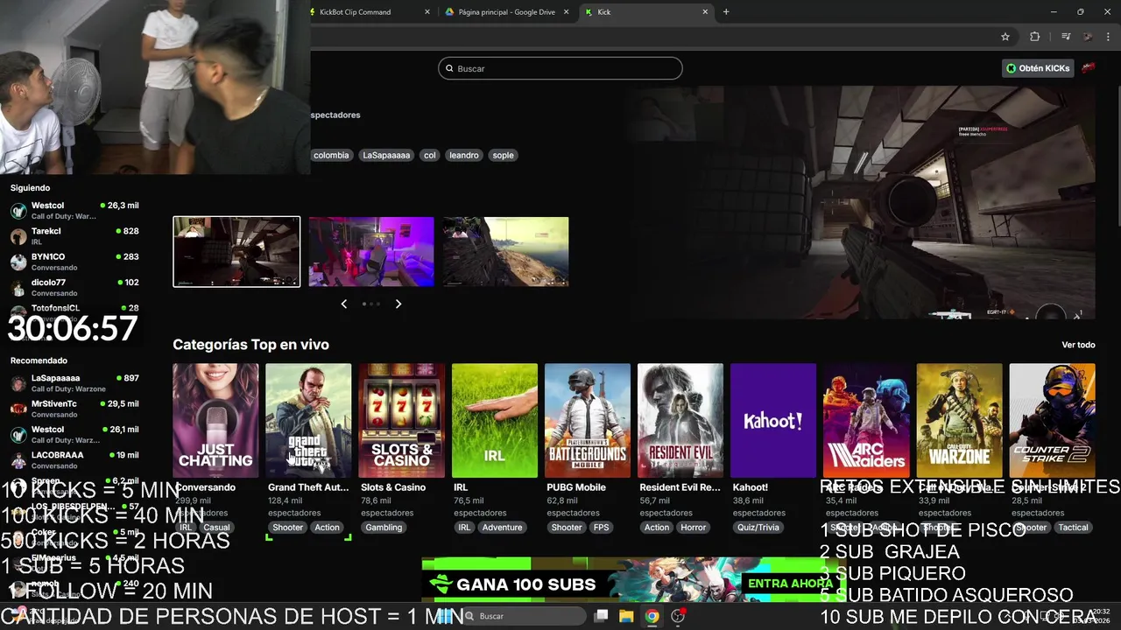Select the sople tag

click(x=503, y=155)
